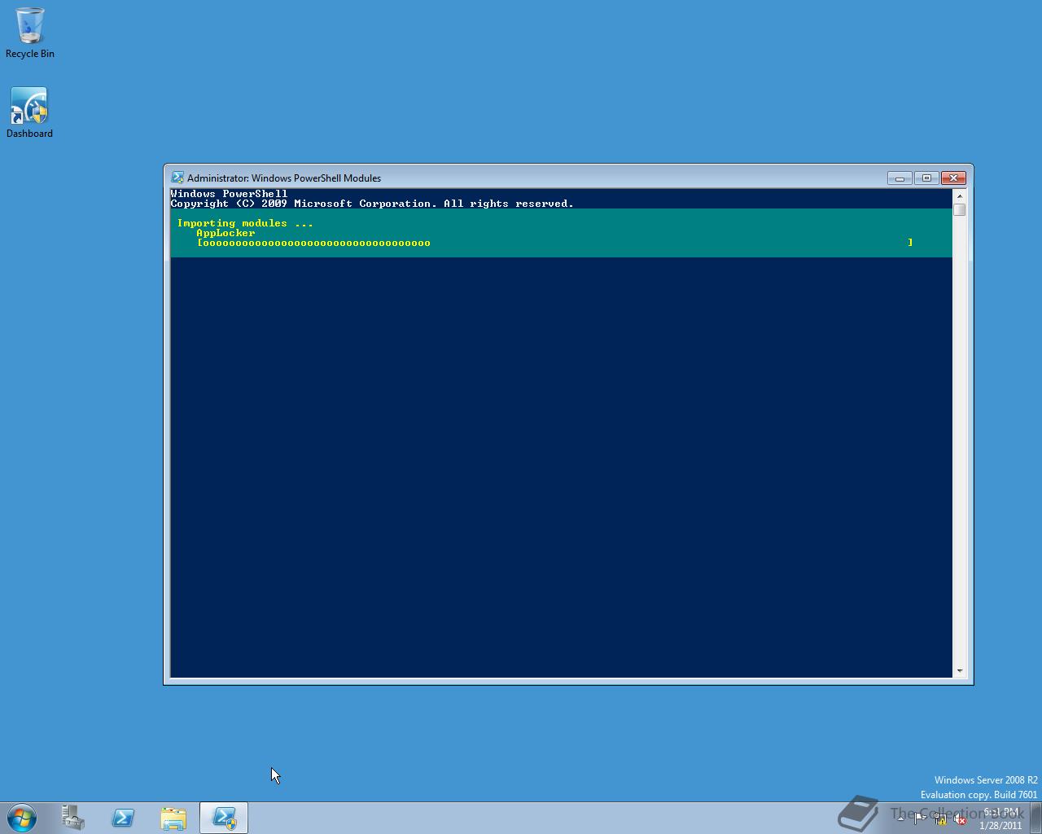
Task: Open the Action Center flag icon
Action: [919, 819]
